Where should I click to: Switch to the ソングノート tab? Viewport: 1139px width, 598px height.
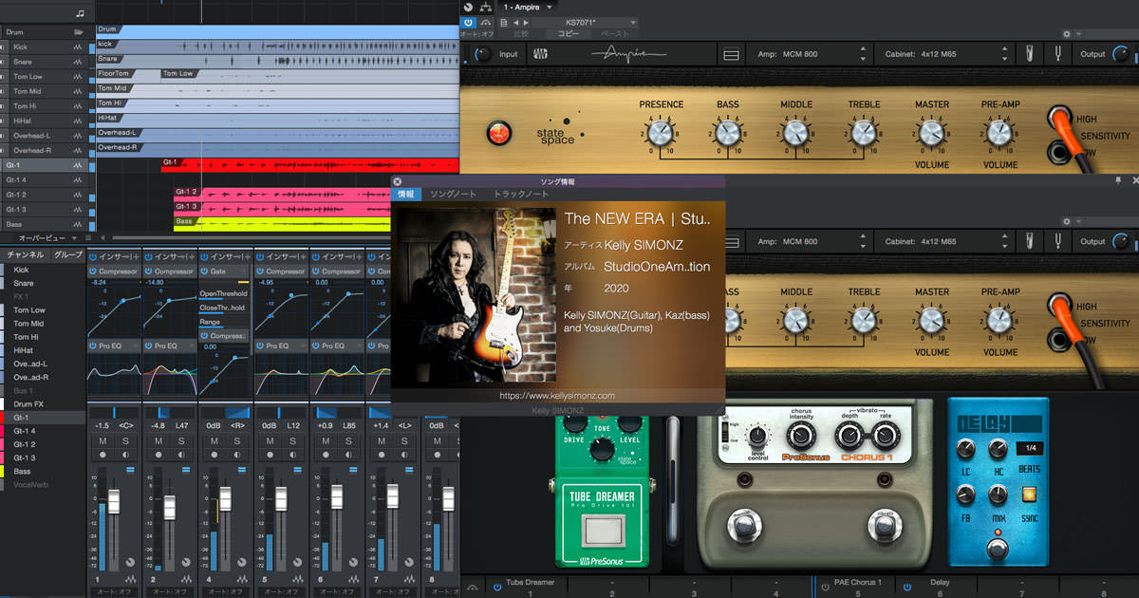click(453, 195)
